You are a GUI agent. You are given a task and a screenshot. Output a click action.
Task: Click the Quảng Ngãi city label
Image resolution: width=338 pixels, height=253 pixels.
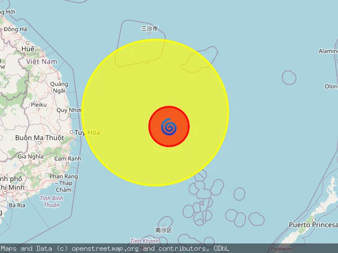(x=58, y=87)
